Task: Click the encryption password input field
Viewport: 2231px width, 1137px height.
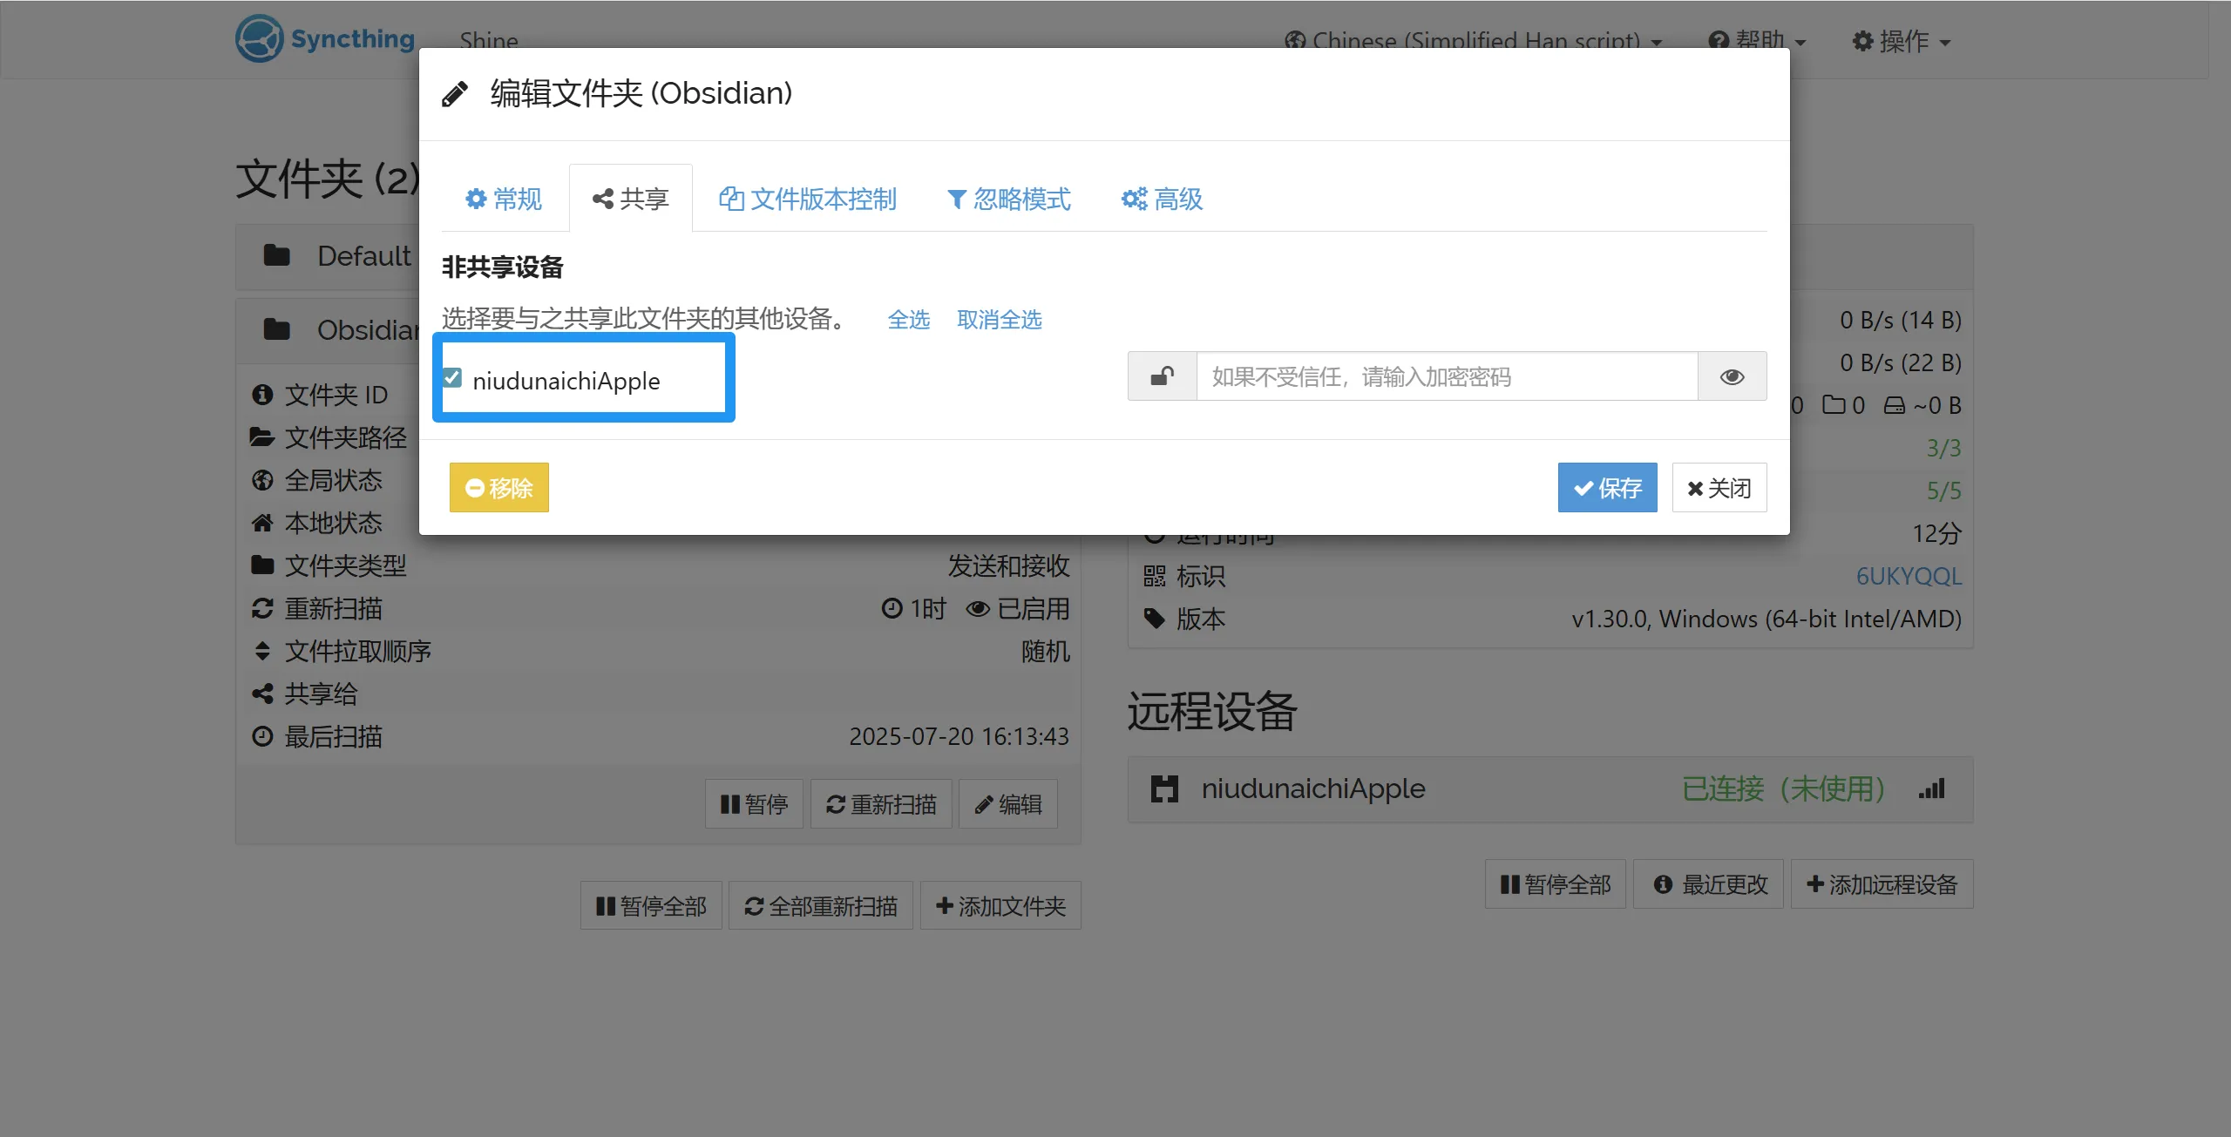Action: point(1447,376)
